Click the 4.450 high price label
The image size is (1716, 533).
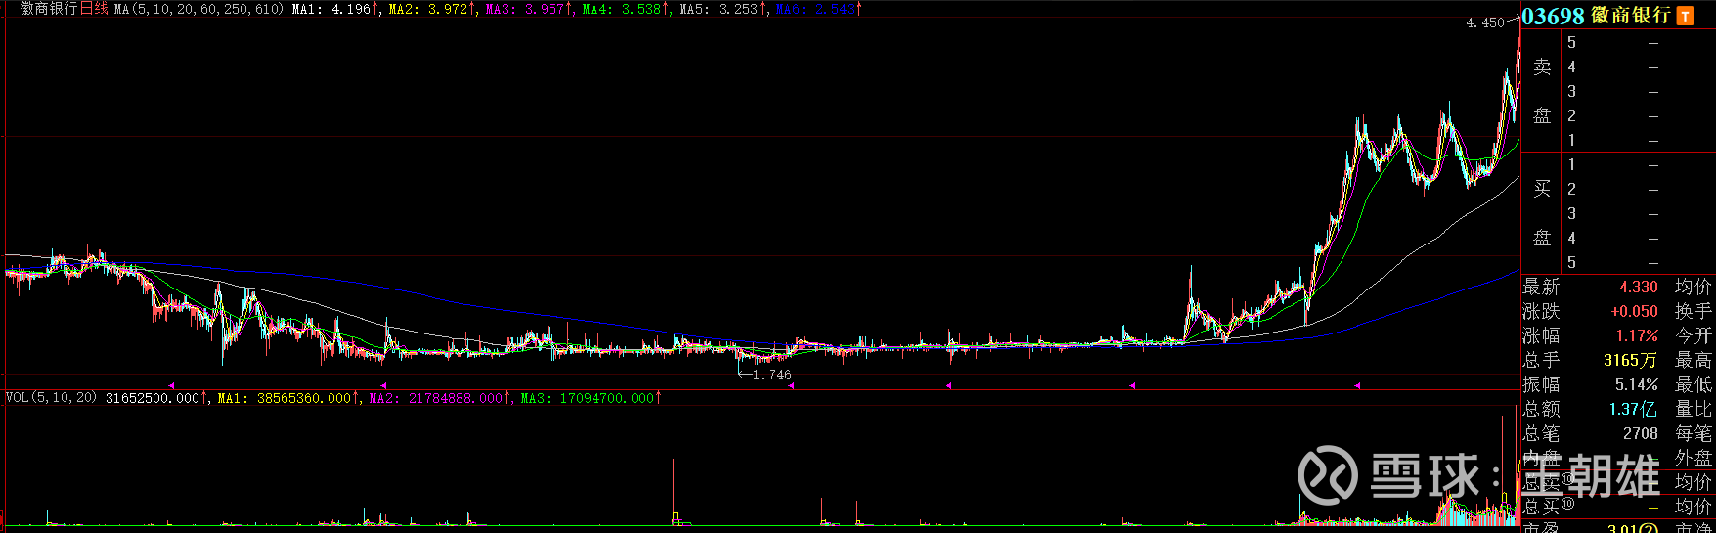[1485, 22]
